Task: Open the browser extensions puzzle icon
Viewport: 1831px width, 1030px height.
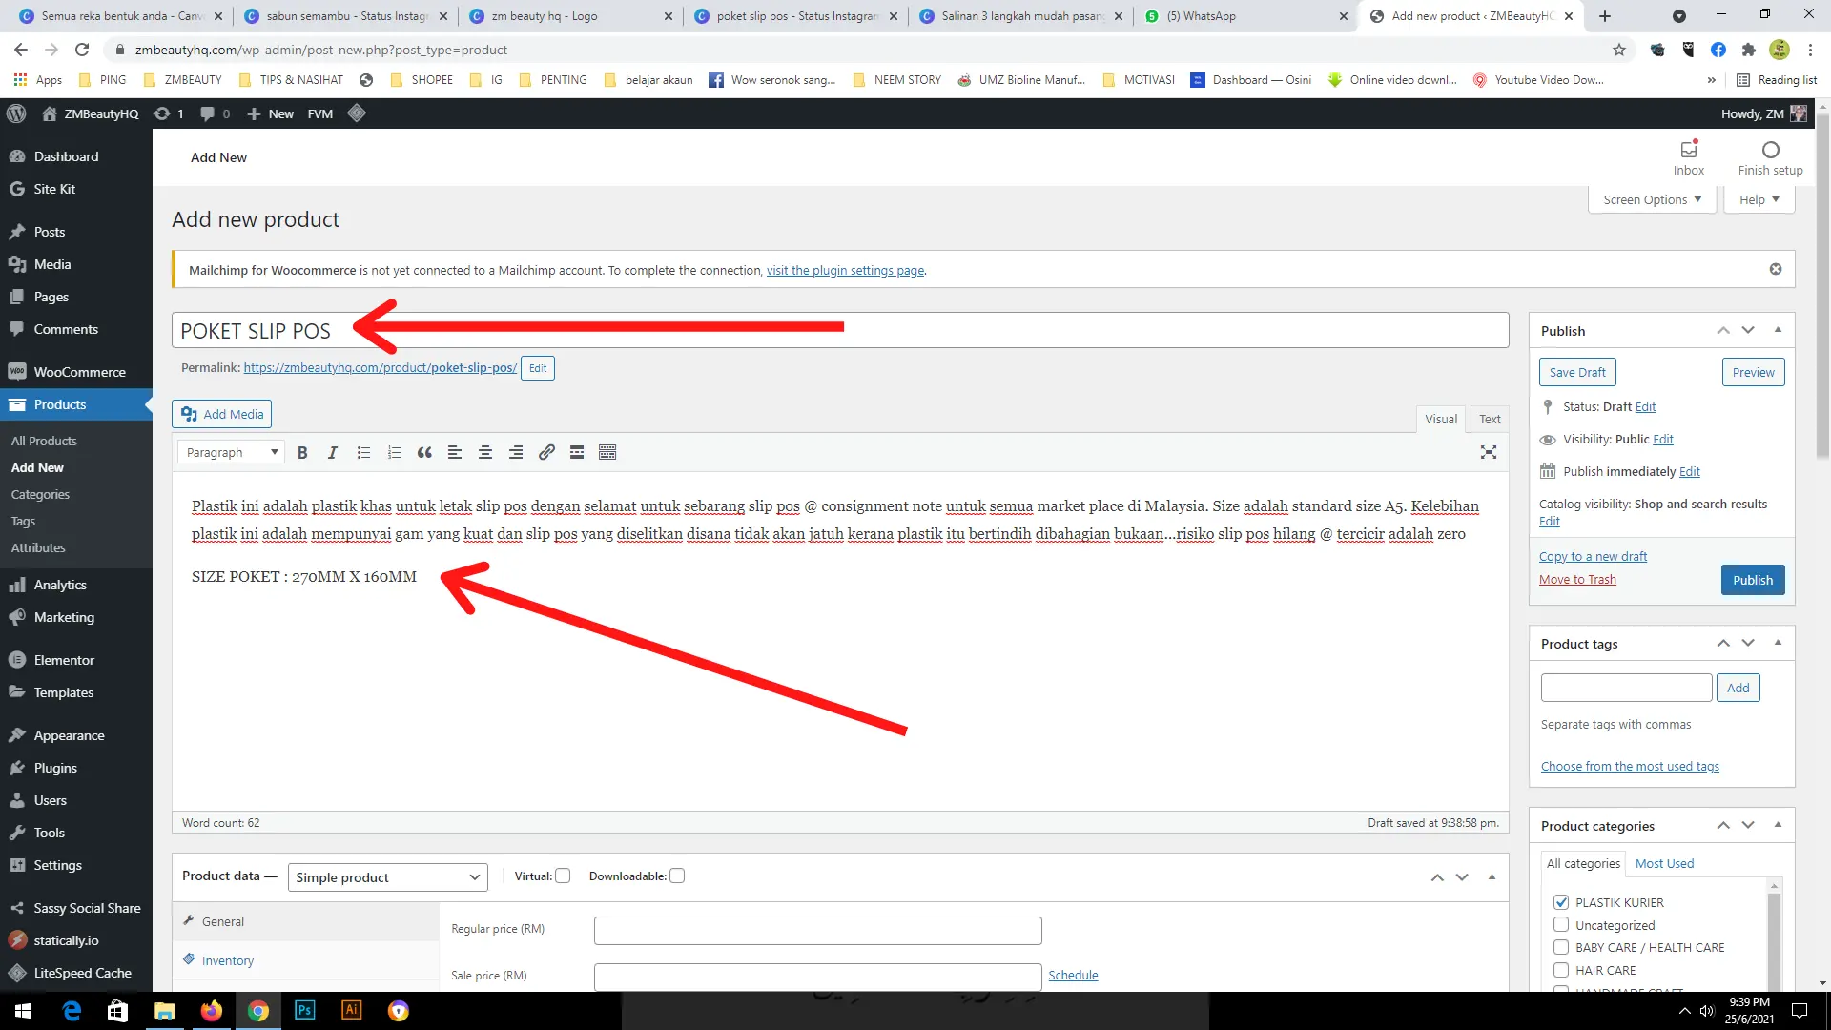Action: pyautogui.click(x=1748, y=50)
